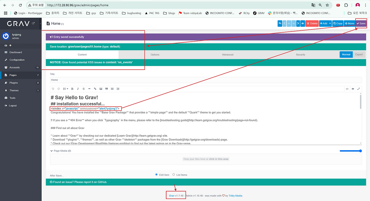The image size is (370, 201).
Task: Insert unordered list in editor
Action: click(x=112, y=89)
